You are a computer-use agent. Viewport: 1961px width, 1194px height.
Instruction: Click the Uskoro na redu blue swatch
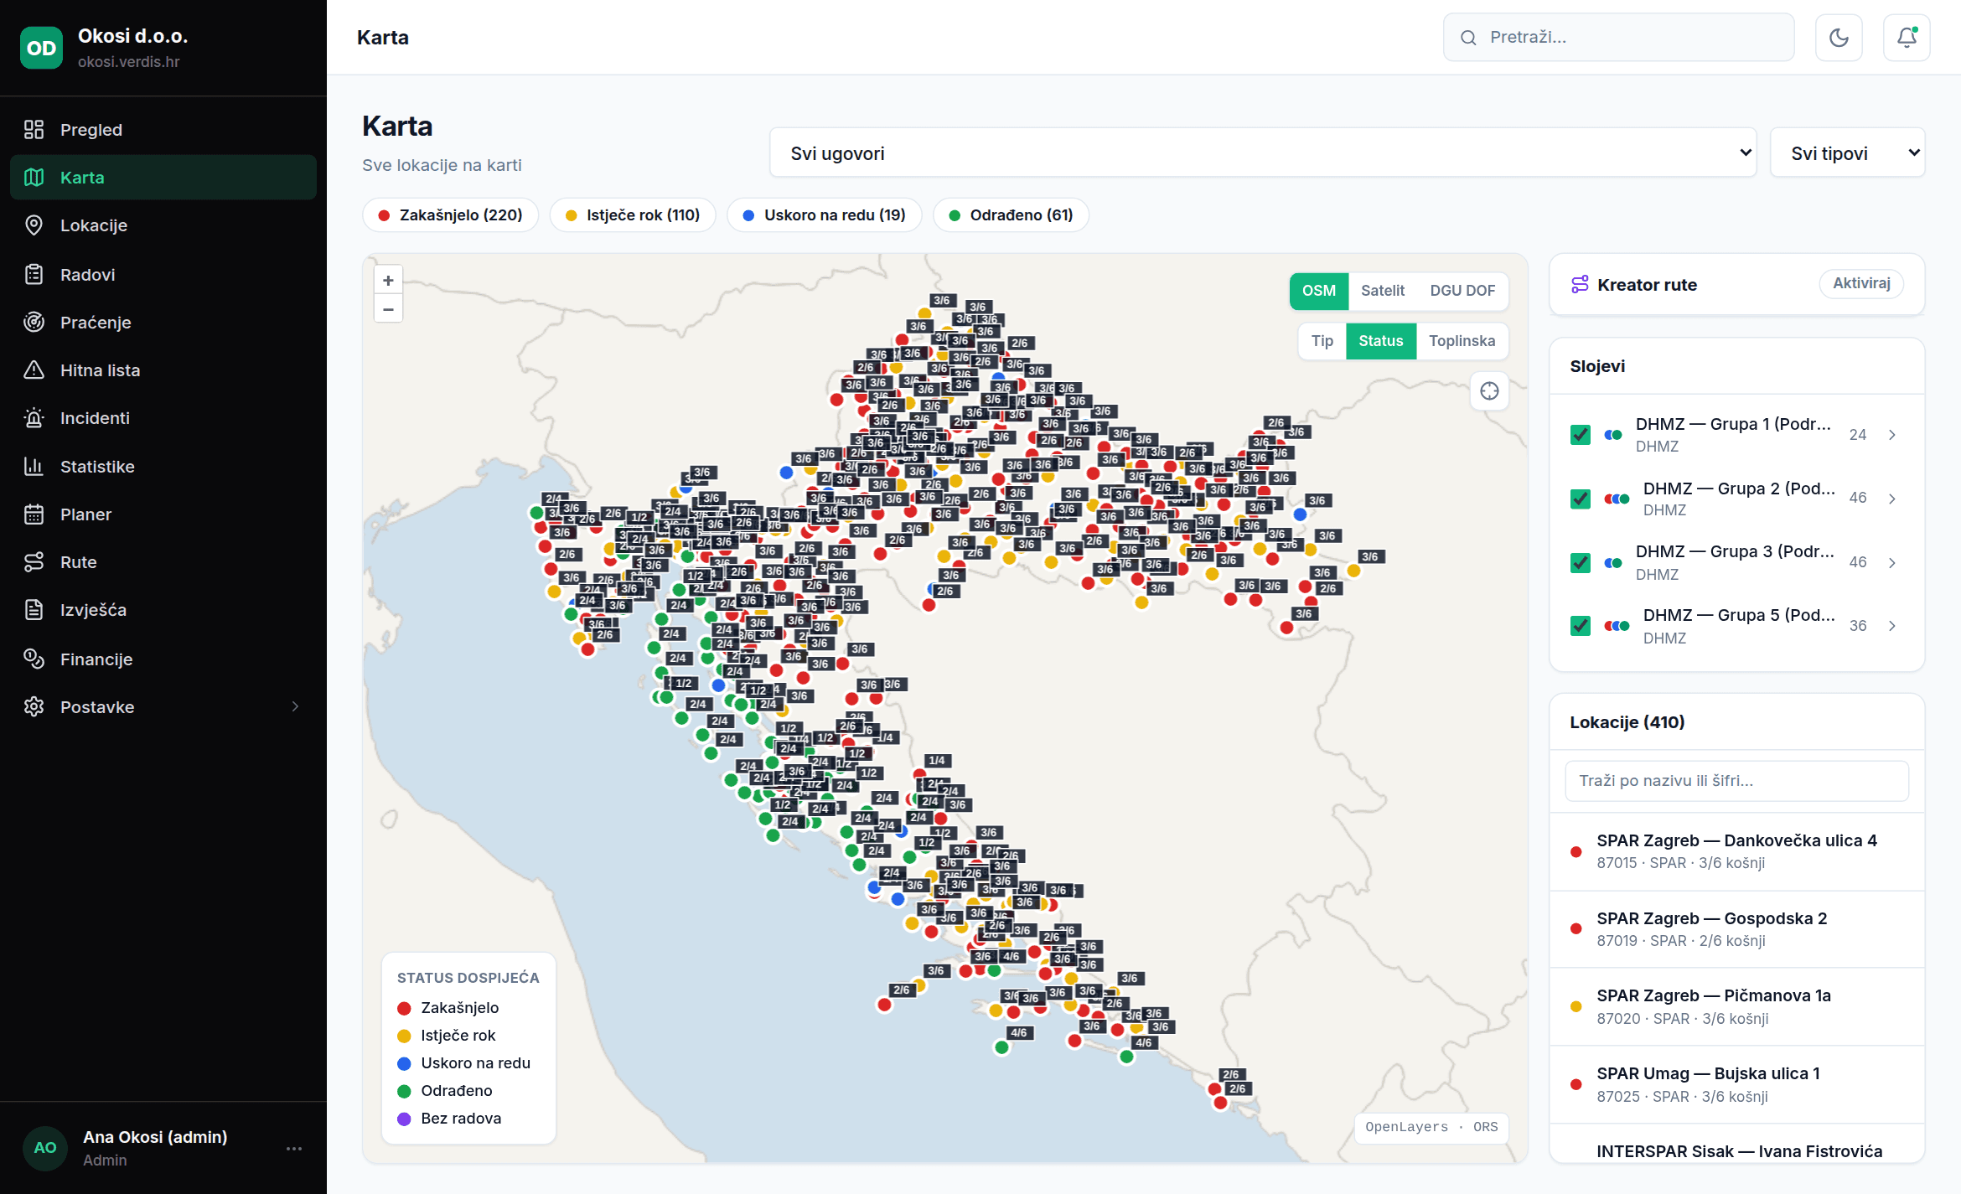pyautogui.click(x=404, y=1063)
